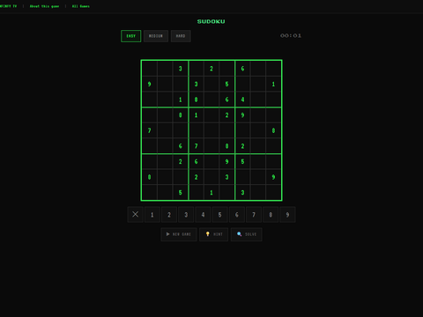Open the All Games link
423x317 pixels.
tap(81, 6)
